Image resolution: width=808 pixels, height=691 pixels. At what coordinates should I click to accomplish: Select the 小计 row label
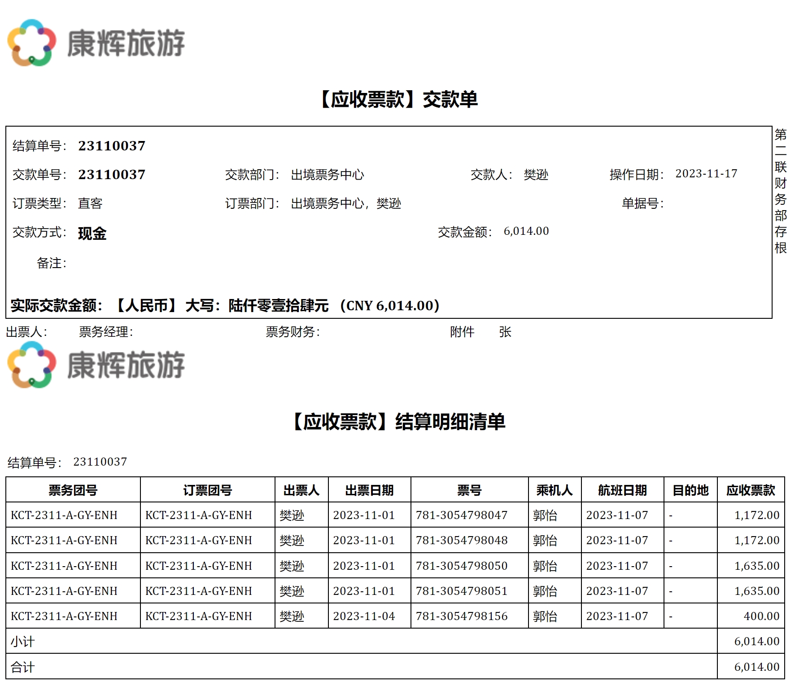[22, 642]
